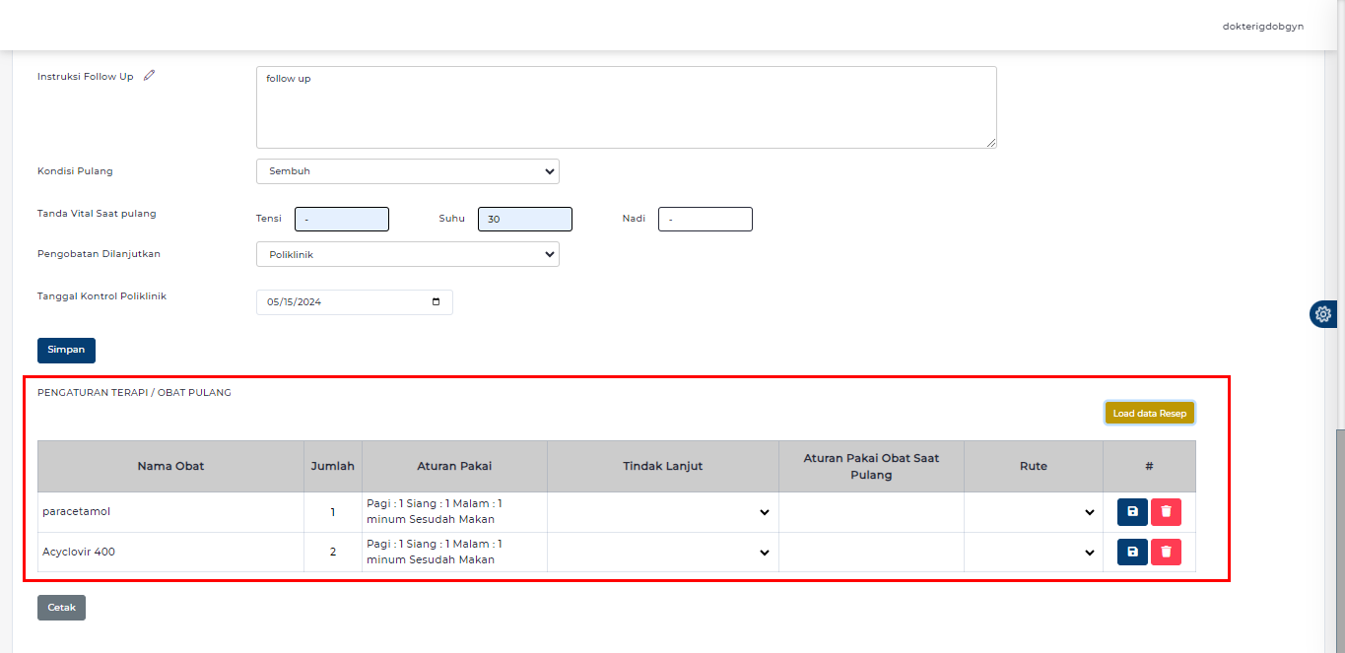Open Rute dropdown for Acyclovir 400

tap(1033, 553)
